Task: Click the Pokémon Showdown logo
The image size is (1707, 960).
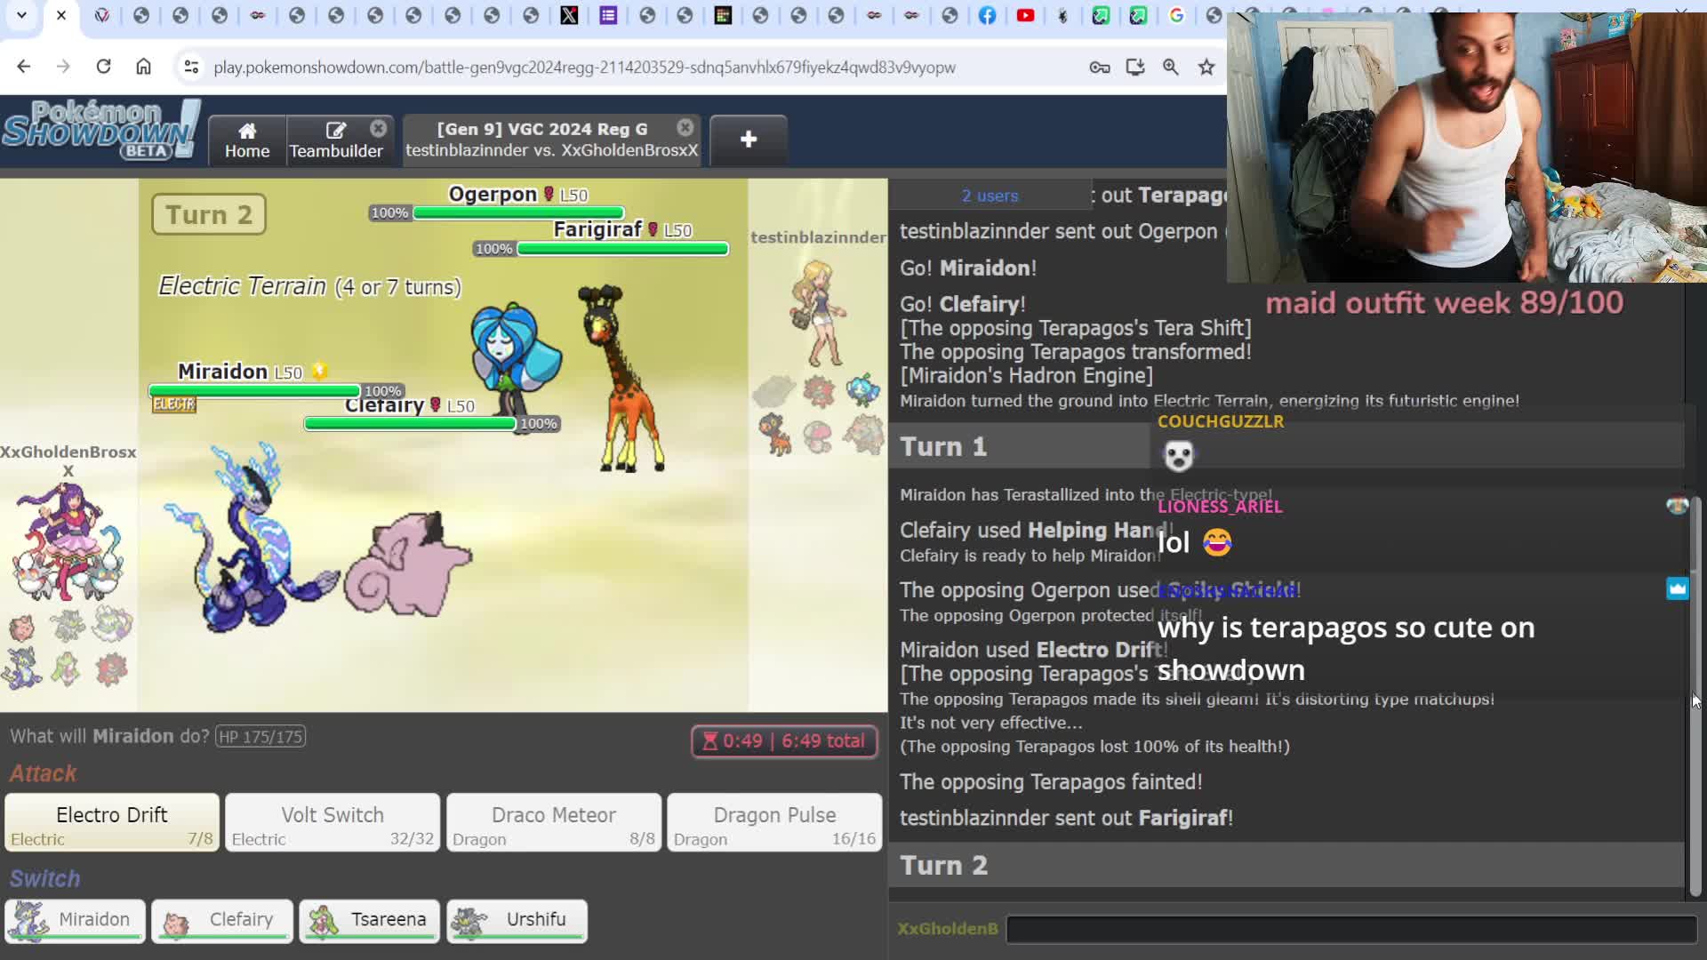Action: [x=101, y=130]
